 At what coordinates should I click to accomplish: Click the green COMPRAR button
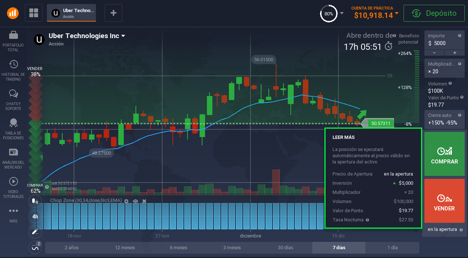click(x=445, y=154)
